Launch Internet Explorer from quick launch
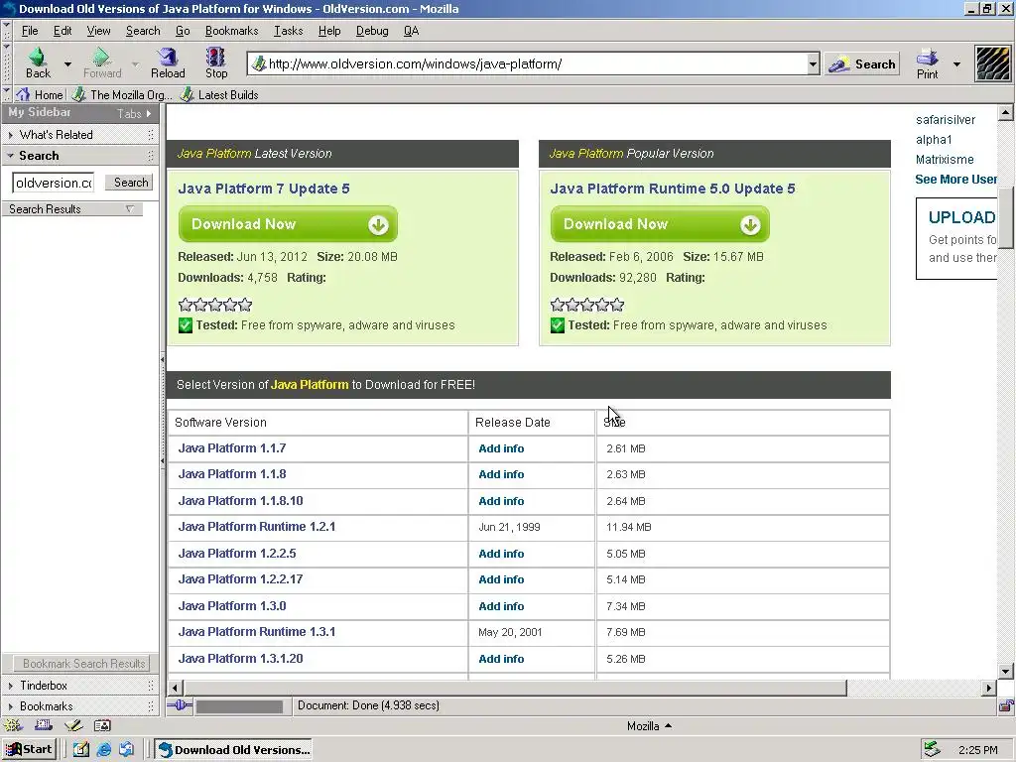This screenshot has width=1016, height=762. [x=103, y=750]
